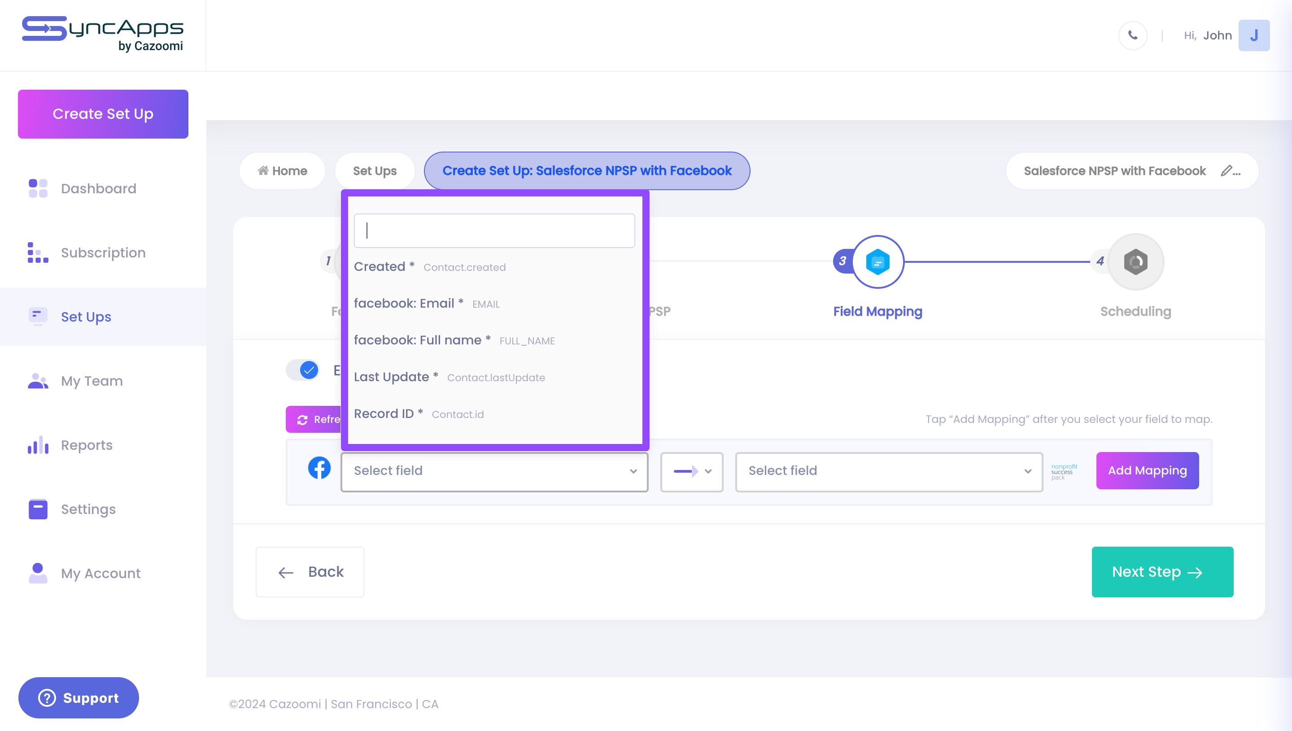Click the phone call icon in header
The height and width of the screenshot is (731, 1292).
click(1133, 35)
